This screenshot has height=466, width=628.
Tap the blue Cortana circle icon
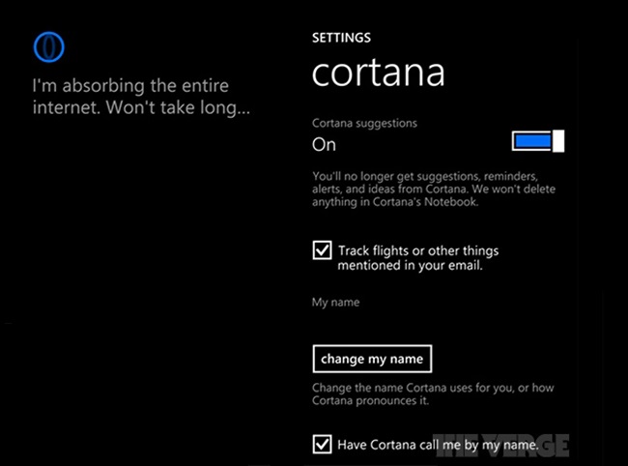[x=49, y=46]
